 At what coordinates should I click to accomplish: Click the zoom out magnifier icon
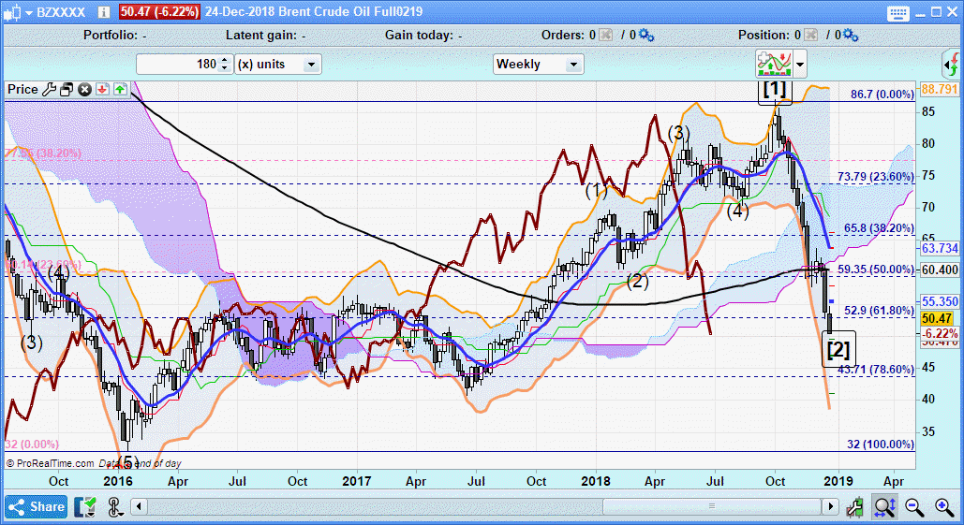coord(914,507)
